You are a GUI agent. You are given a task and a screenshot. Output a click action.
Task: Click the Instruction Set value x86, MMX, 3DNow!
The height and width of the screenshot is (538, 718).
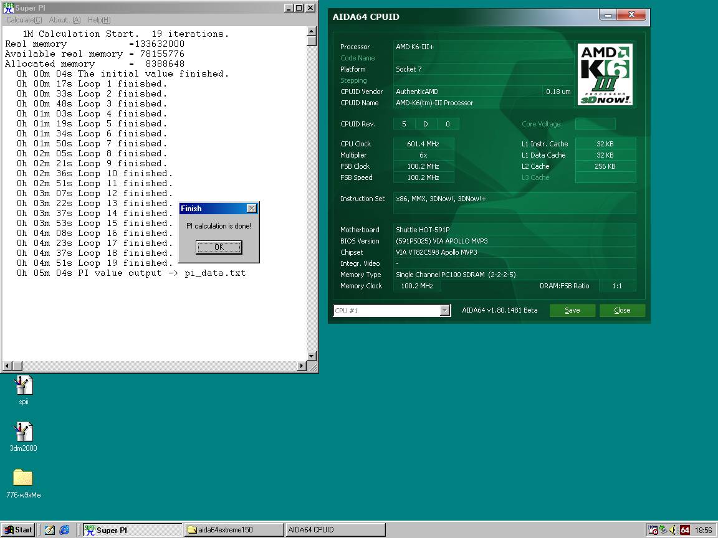pyautogui.click(x=441, y=199)
